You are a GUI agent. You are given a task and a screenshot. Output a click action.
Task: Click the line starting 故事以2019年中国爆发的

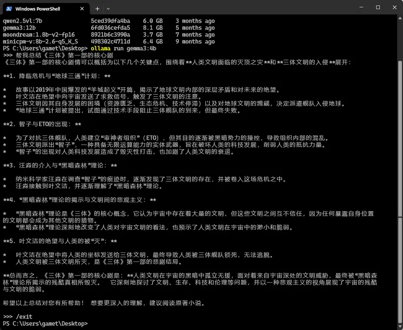click(x=148, y=90)
